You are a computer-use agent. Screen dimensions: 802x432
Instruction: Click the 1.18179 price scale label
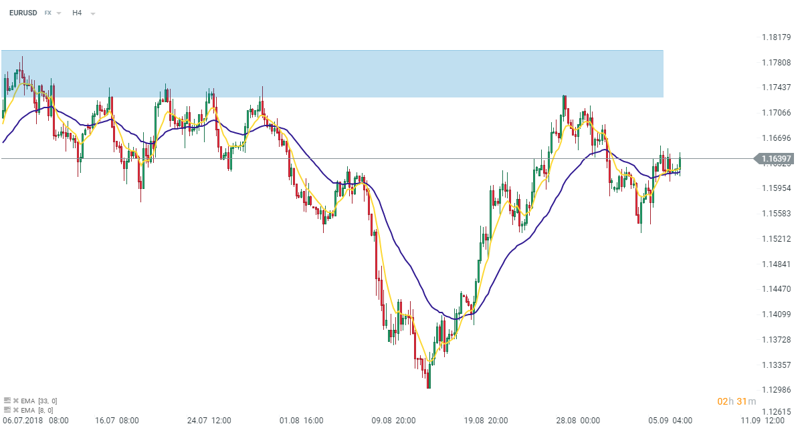point(777,37)
